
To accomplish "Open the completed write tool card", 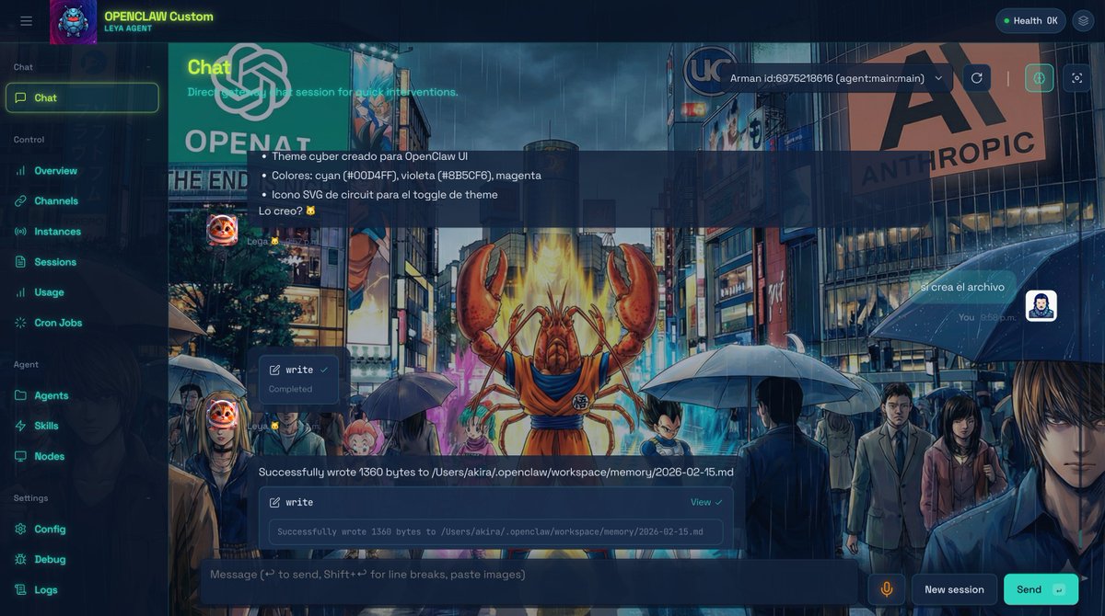I will point(298,379).
